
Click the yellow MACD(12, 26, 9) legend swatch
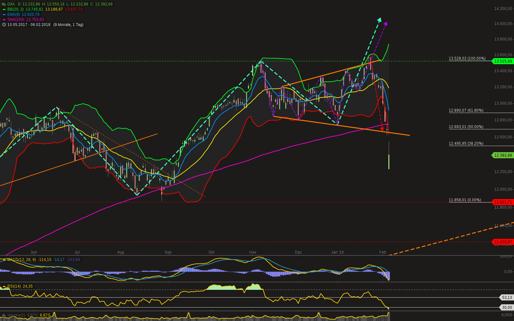pyautogui.click(x=4, y=260)
